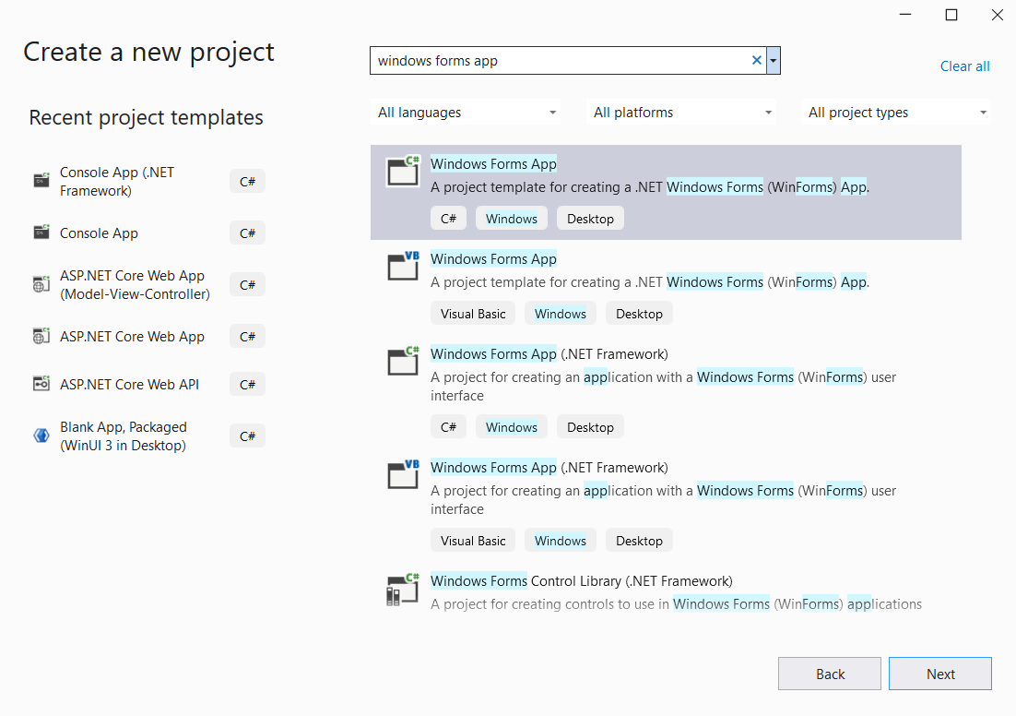Open the All platforms filter dropdown
The image size is (1016, 716).
point(682,113)
